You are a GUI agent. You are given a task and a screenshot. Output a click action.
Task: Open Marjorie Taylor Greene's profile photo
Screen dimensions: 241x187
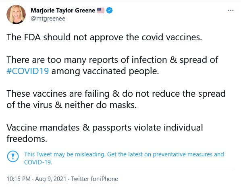(x=16, y=15)
